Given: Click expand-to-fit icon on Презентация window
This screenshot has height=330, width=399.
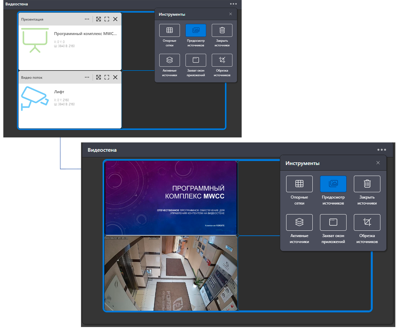Looking at the screenshot, I should (99, 19).
